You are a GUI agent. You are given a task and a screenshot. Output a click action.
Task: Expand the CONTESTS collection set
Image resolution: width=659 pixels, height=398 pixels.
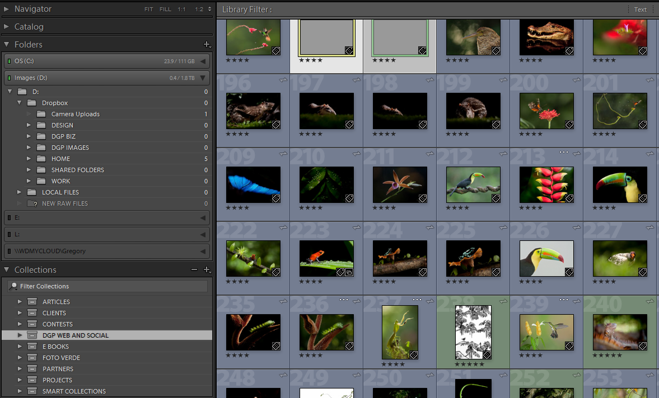tap(20, 324)
